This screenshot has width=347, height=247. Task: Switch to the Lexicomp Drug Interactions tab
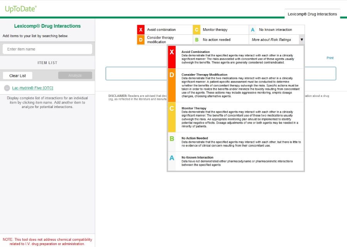[313, 14]
